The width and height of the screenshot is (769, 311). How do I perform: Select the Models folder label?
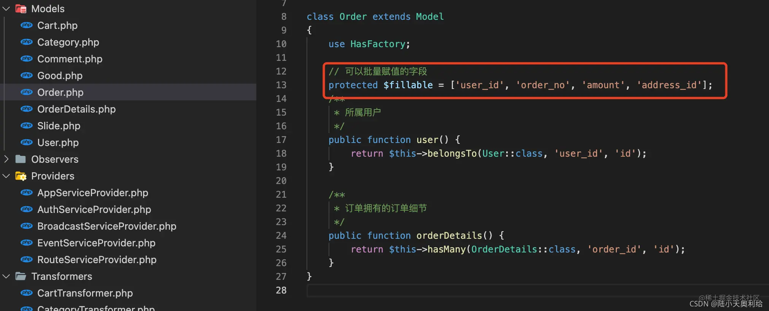coord(48,9)
